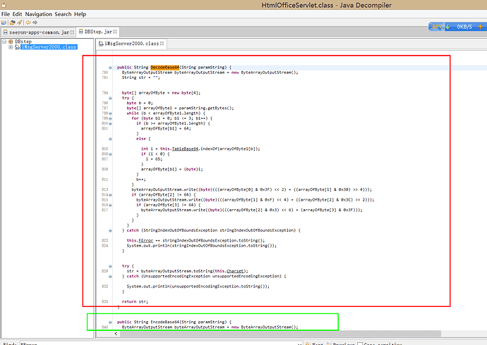The width and height of the screenshot is (487, 345).
Task: Switch to the seeyon-apps-common.jar tab
Action: 35,32
